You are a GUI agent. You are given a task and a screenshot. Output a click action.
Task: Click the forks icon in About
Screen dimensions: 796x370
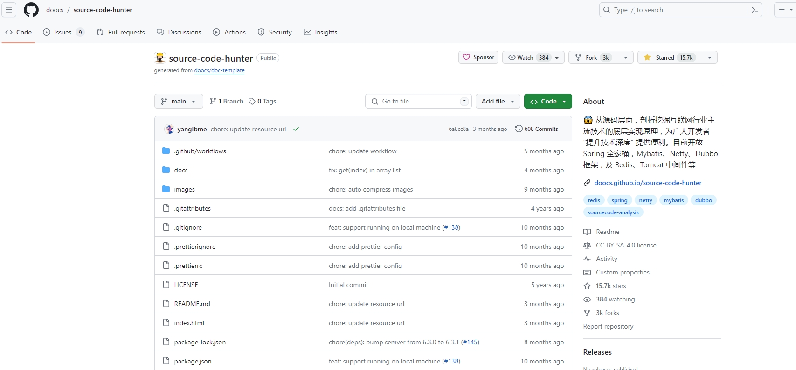point(587,313)
